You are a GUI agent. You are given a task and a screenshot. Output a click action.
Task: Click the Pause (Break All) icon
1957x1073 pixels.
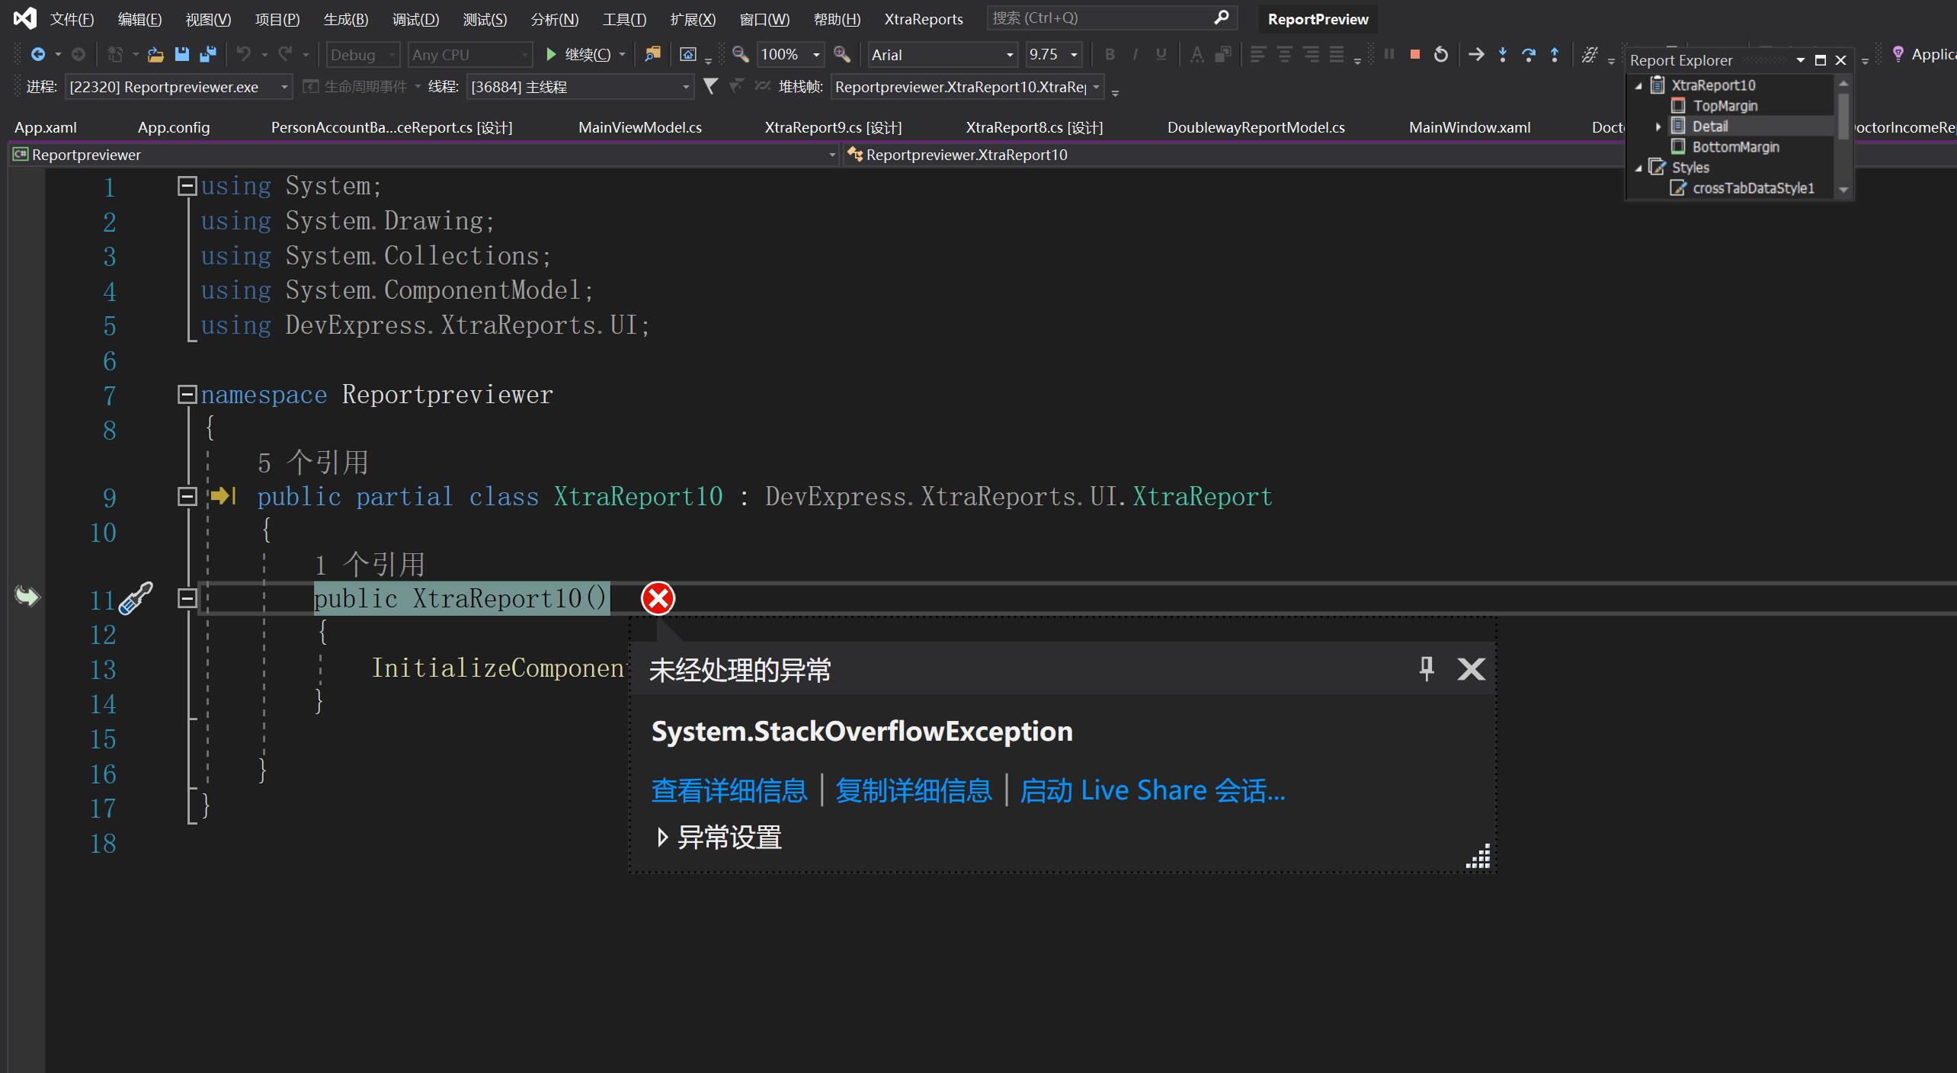[x=1389, y=54]
